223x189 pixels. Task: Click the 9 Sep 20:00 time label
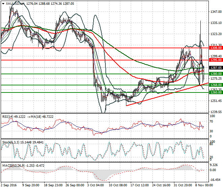[x=31, y=185]
